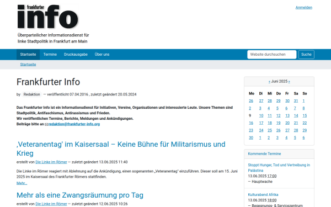
Task: Email redaktion@frankfurter-info.org
Action: coord(74,124)
